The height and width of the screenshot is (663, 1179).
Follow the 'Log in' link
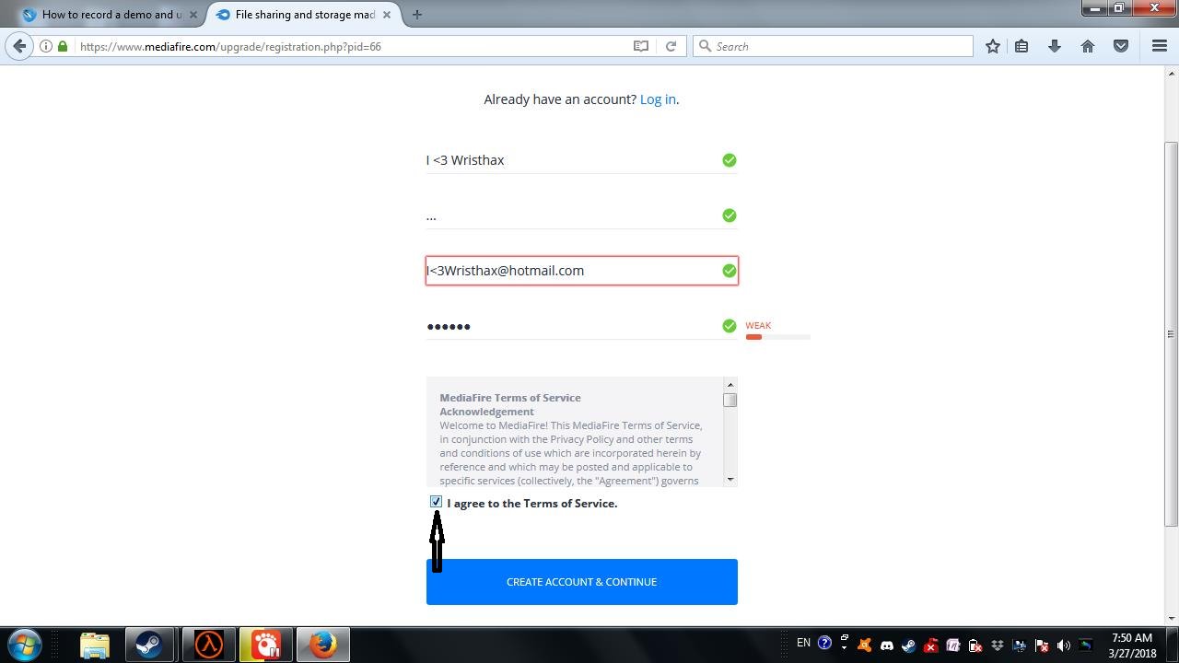658,99
